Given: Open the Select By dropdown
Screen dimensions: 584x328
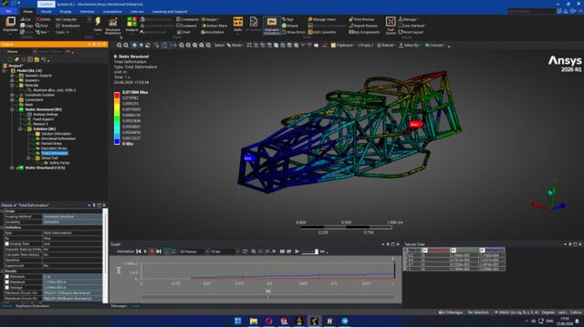Looking at the screenshot, I should click(410, 46).
